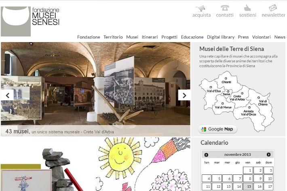Open the Territorio navigation item
287x191 pixels.
pyautogui.click(x=113, y=37)
